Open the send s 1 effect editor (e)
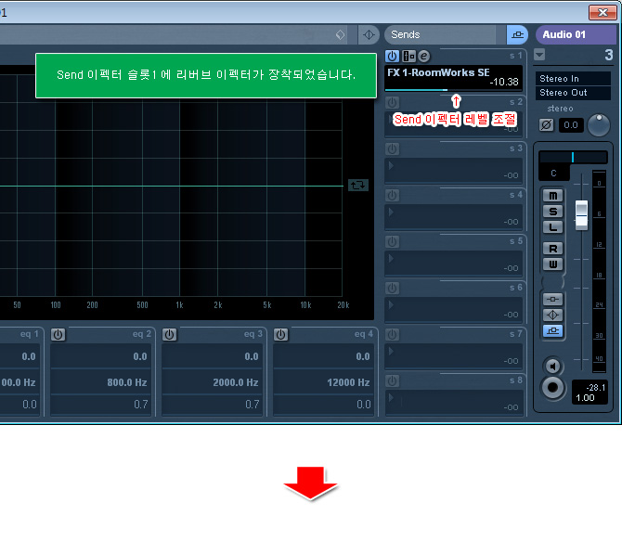Screen dimensions: 622x541 (x=423, y=57)
